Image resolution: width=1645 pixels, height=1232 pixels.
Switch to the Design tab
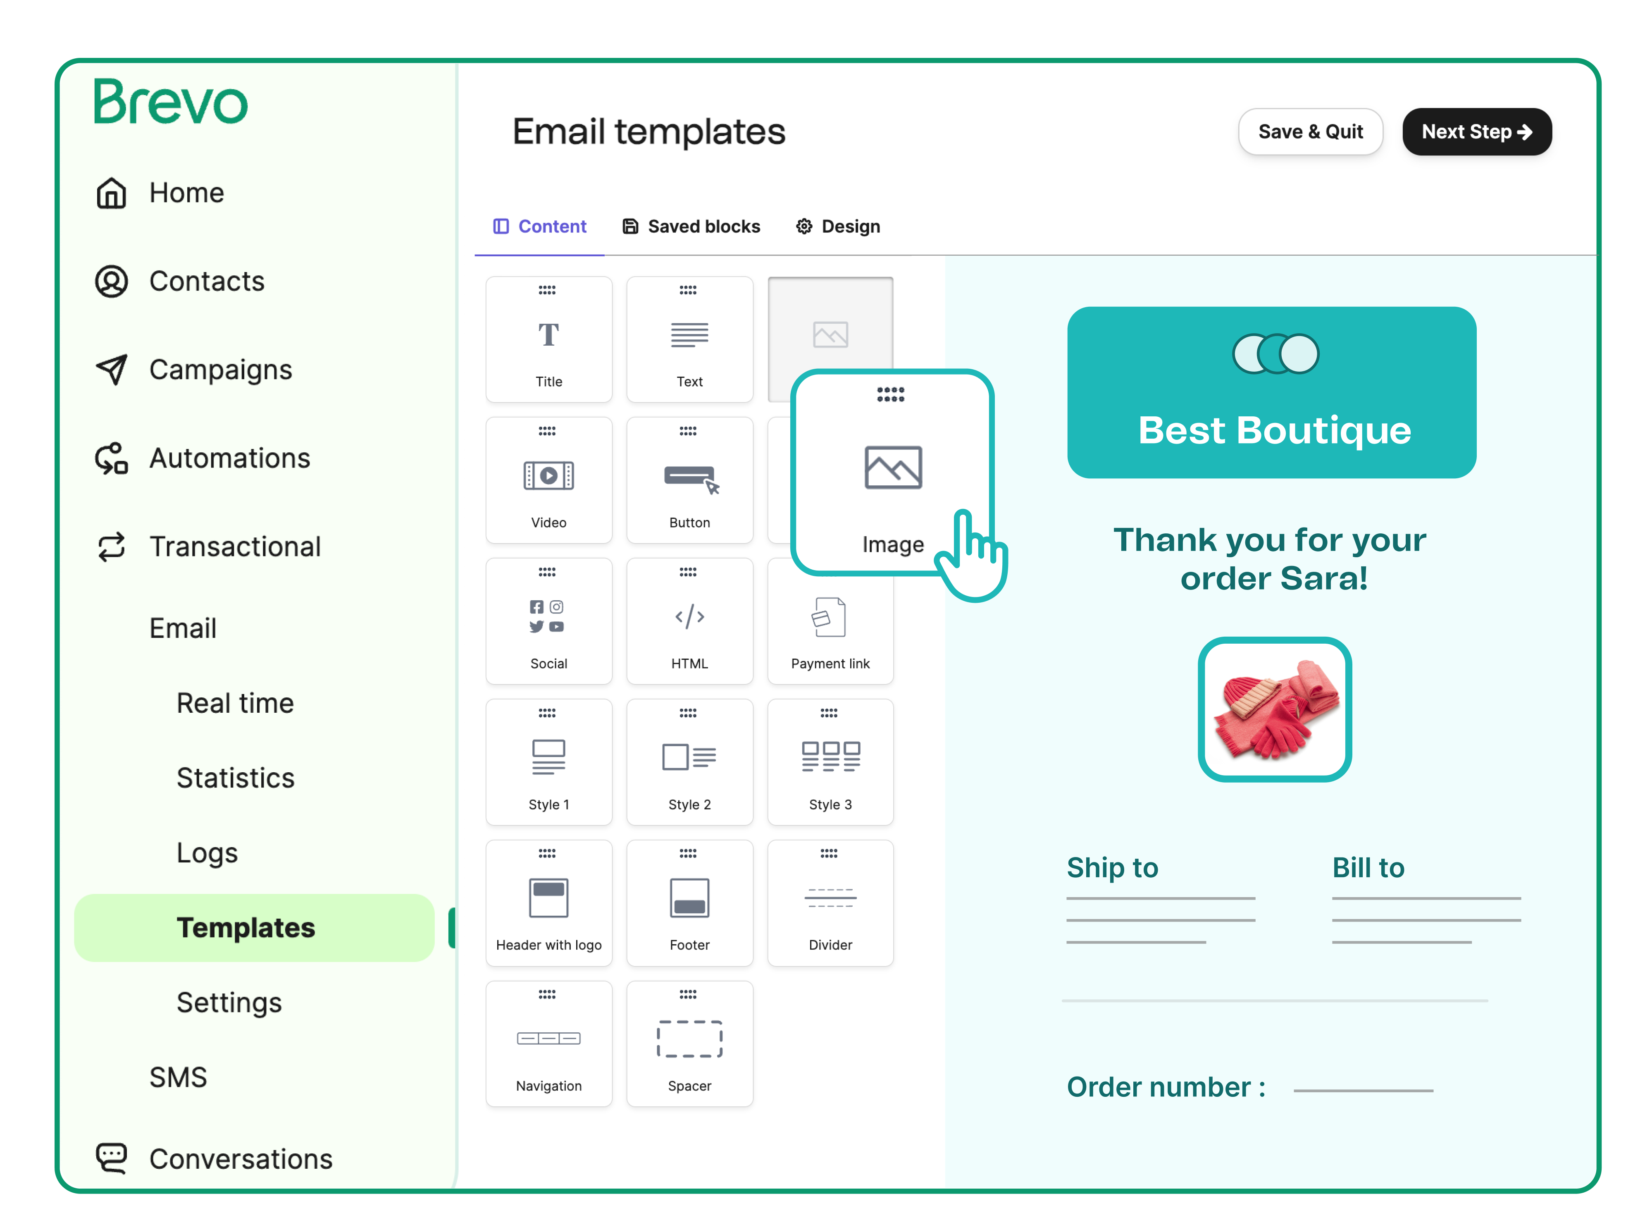pyautogui.click(x=839, y=227)
